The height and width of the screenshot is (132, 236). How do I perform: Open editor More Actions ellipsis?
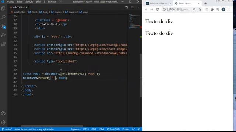[138, 7]
